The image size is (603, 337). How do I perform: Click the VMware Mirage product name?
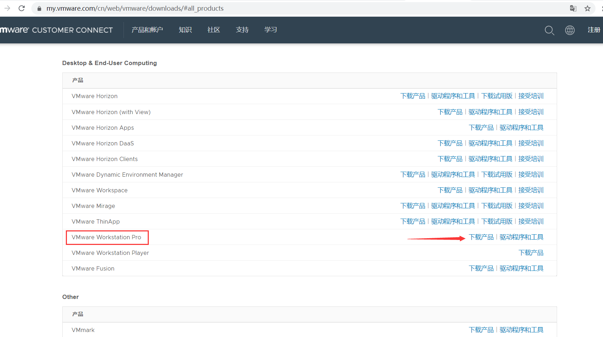click(93, 206)
